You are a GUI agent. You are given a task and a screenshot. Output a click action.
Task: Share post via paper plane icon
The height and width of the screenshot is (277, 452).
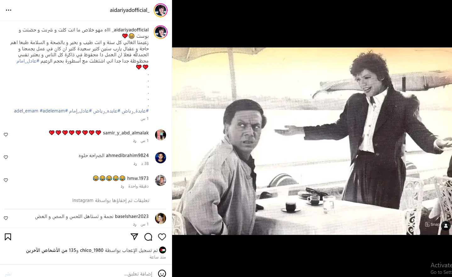pos(134,237)
